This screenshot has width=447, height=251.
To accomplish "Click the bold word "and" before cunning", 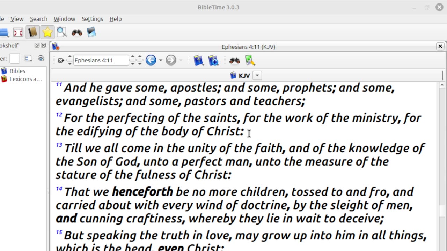I will 66,219.
